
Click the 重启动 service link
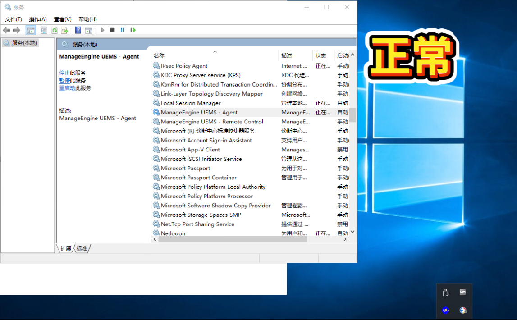tap(67, 88)
